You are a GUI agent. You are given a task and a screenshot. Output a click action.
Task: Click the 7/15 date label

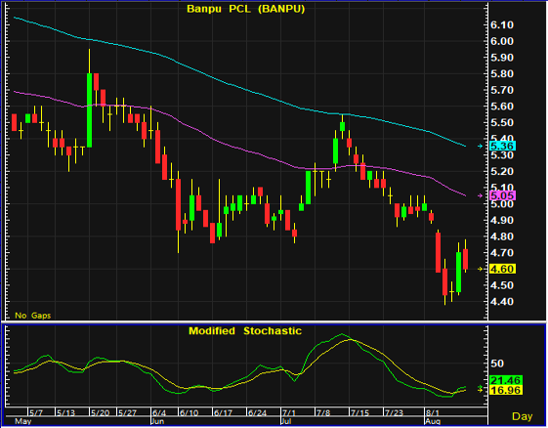click(x=359, y=413)
